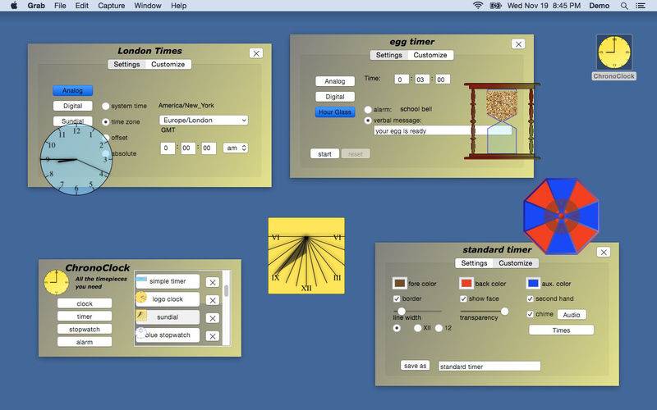Close the London Times window

tap(256, 53)
